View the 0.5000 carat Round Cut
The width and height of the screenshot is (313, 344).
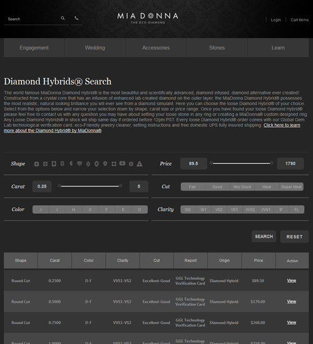click(x=292, y=301)
